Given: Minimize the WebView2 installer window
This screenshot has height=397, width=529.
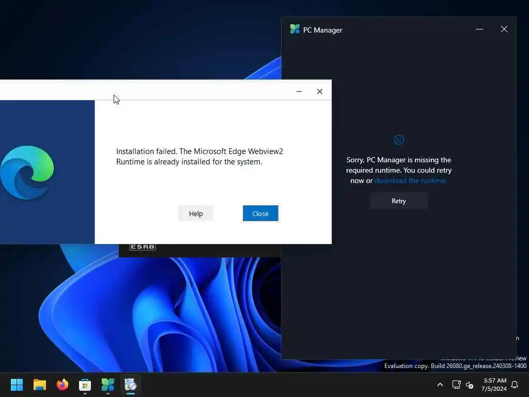Looking at the screenshot, I should pyautogui.click(x=299, y=91).
